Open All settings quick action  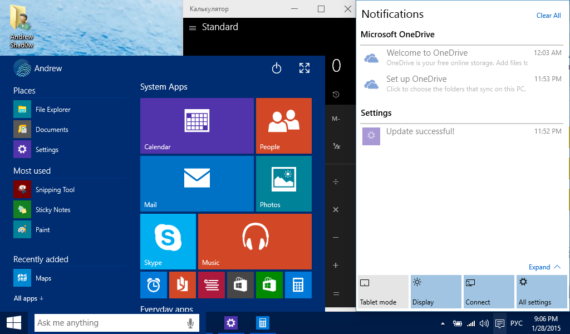point(542,292)
